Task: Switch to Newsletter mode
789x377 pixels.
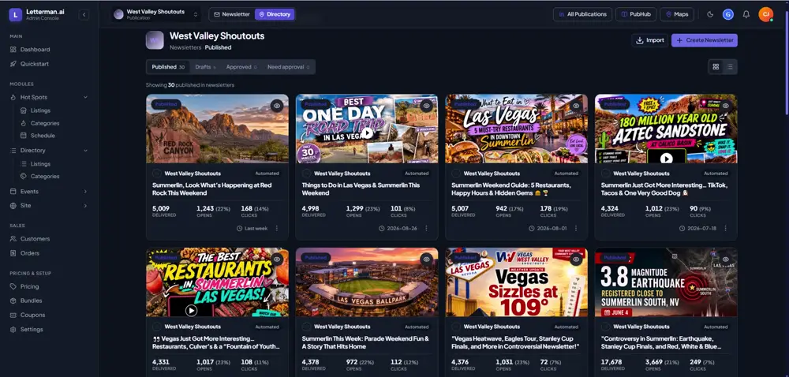Action: [x=232, y=14]
